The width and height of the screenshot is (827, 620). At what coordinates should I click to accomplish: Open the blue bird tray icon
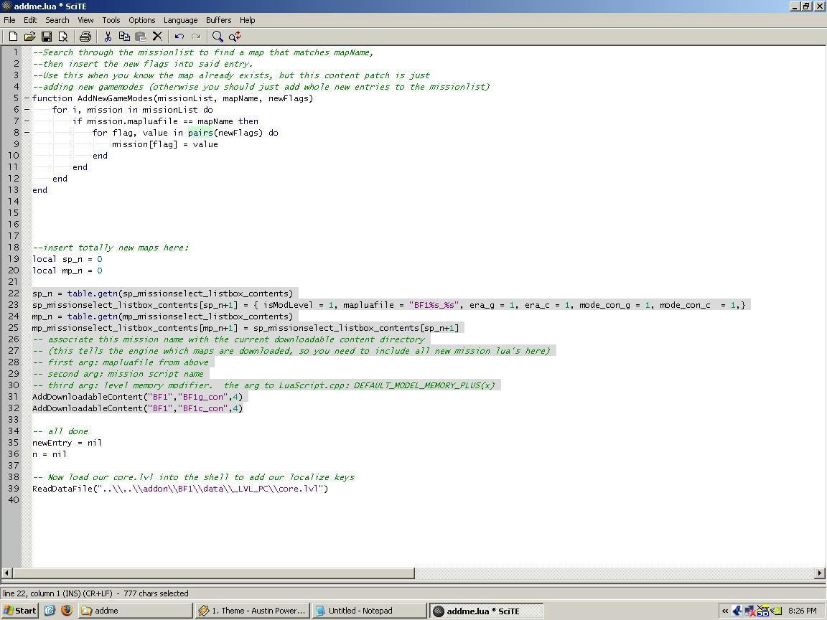tap(737, 611)
